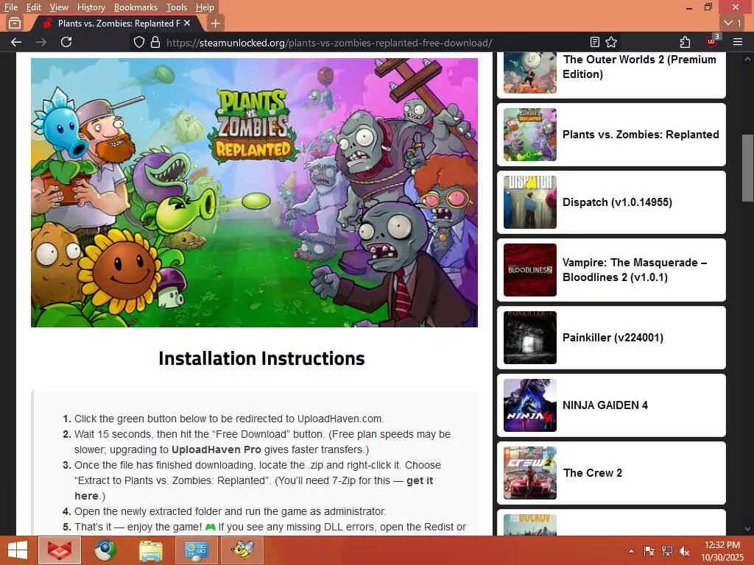Open the bee application taskbar icon
Screen dimensions: 754x565
coord(242,550)
